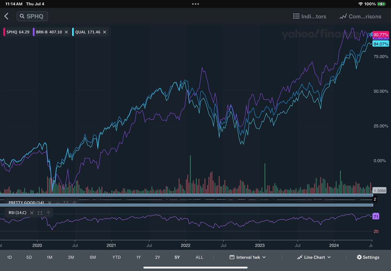Switch range to 6M
The width and height of the screenshot is (391, 271).
93,257
